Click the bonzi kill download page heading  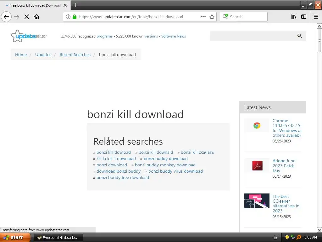[x=135, y=114]
